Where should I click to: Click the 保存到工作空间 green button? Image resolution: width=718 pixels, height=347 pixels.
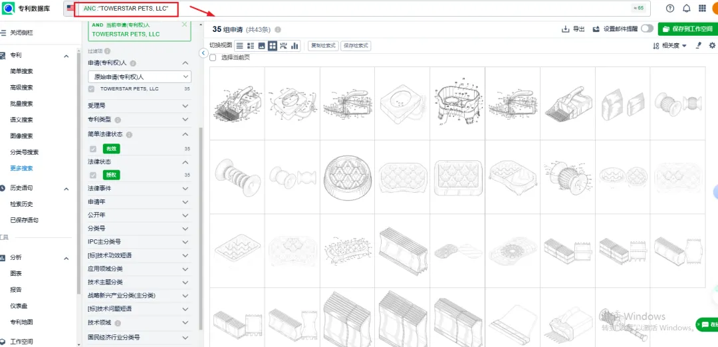[x=688, y=29]
